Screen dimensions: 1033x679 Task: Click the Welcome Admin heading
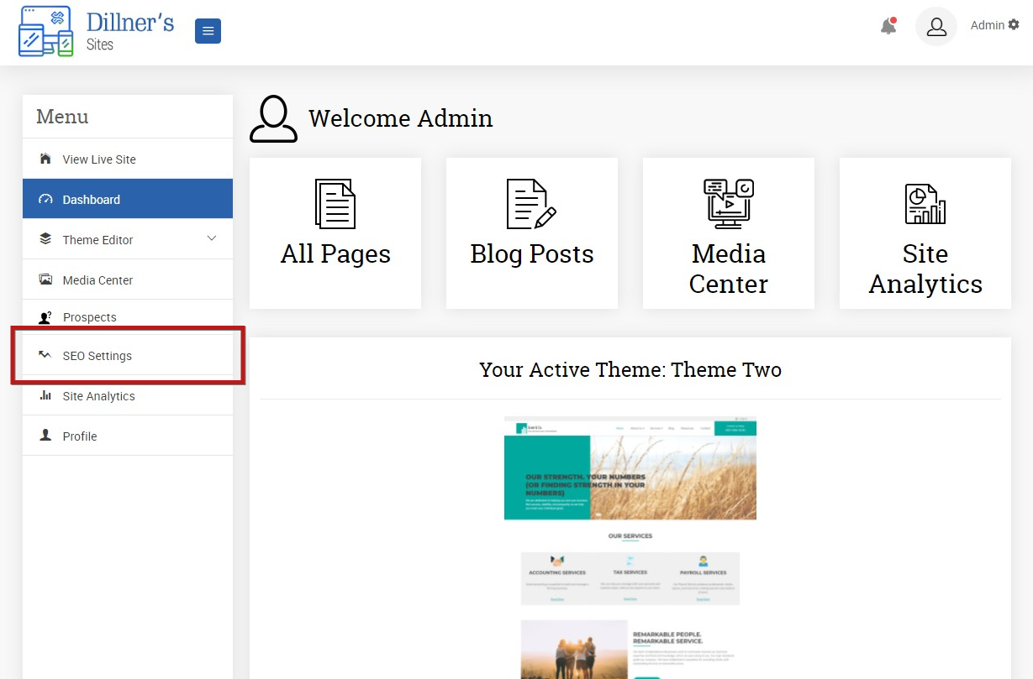(401, 118)
